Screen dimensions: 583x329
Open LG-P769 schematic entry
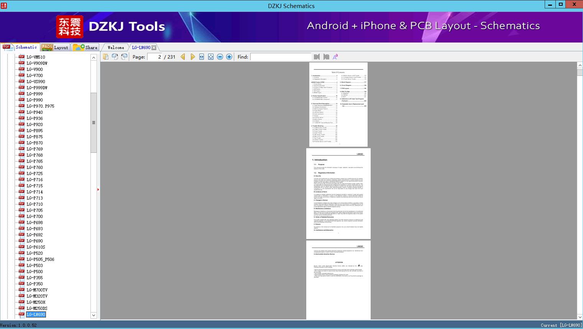click(x=34, y=149)
